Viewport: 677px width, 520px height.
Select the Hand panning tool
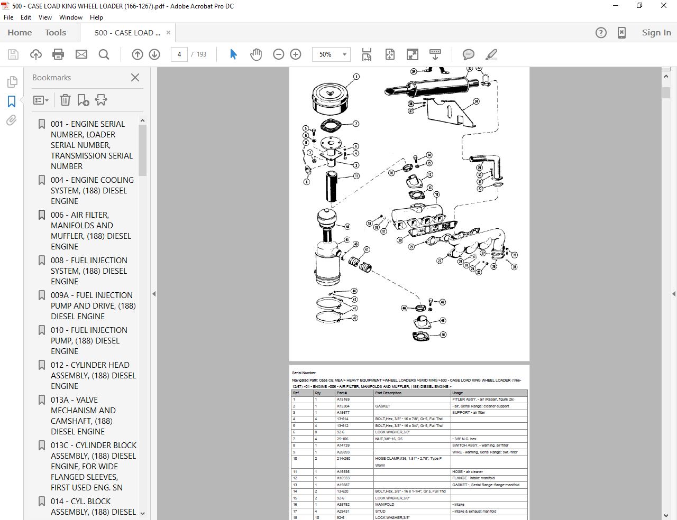pyautogui.click(x=256, y=54)
